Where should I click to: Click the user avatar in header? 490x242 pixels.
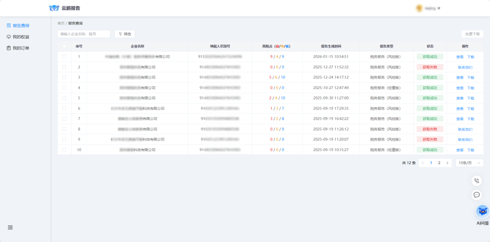pyautogui.click(x=419, y=8)
